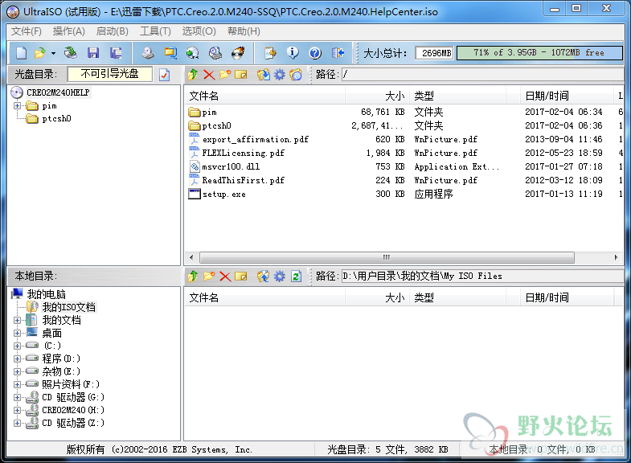This screenshot has width=631, height=463.
Task: Click gear icon in local toolbar
Action: click(x=280, y=277)
